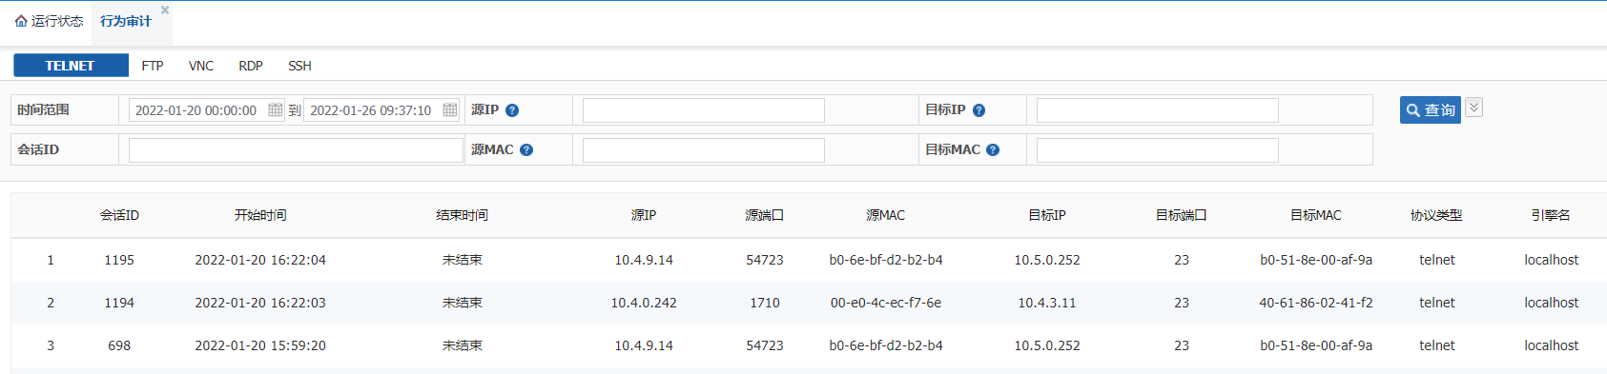Screen dimensions: 1607x374
Task: Click target MAC 40-61-86-02-41-f2
Action: [x=1316, y=303]
